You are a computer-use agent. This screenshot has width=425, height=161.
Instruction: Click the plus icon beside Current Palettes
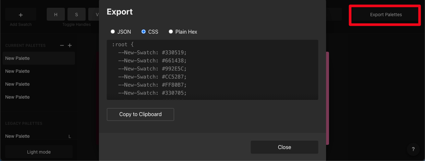point(69,46)
